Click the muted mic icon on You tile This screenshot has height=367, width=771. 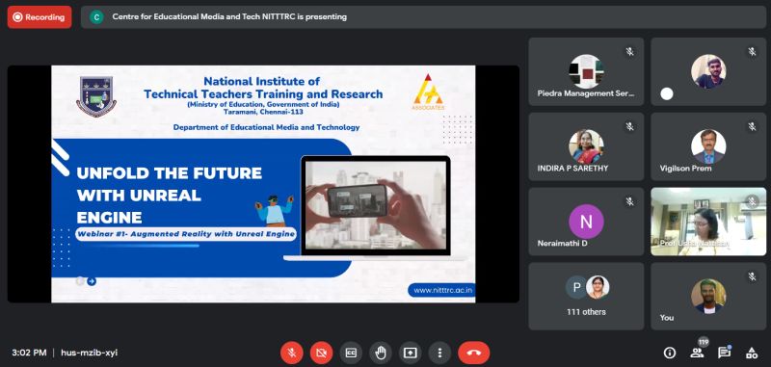(x=752, y=276)
